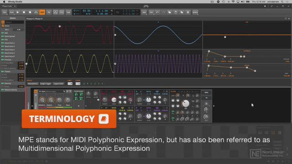Arm global record in the transport
The width and height of the screenshot is (292, 164).
tap(30, 12)
